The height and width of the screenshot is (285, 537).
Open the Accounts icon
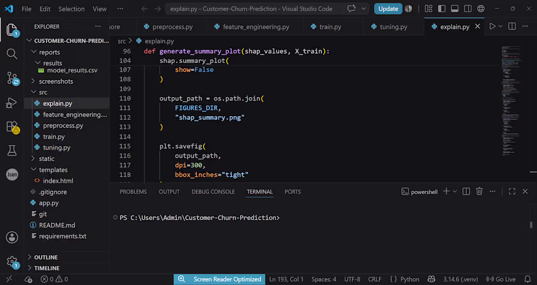[x=12, y=237]
